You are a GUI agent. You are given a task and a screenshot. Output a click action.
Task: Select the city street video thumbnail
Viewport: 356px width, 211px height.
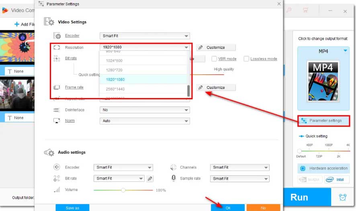[17, 94]
